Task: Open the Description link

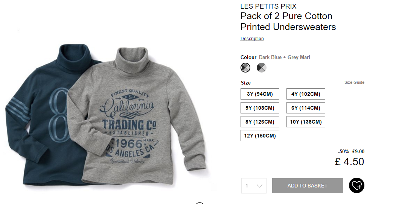Action: [x=252, y=38]
